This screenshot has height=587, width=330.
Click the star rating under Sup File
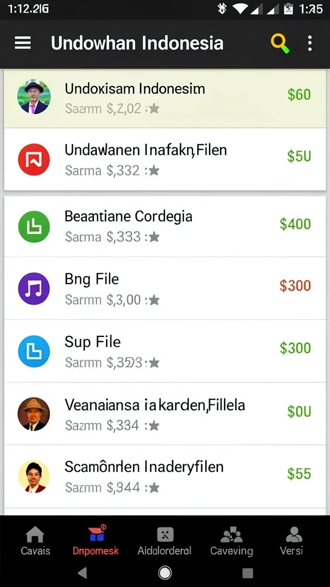pos(154,363)
